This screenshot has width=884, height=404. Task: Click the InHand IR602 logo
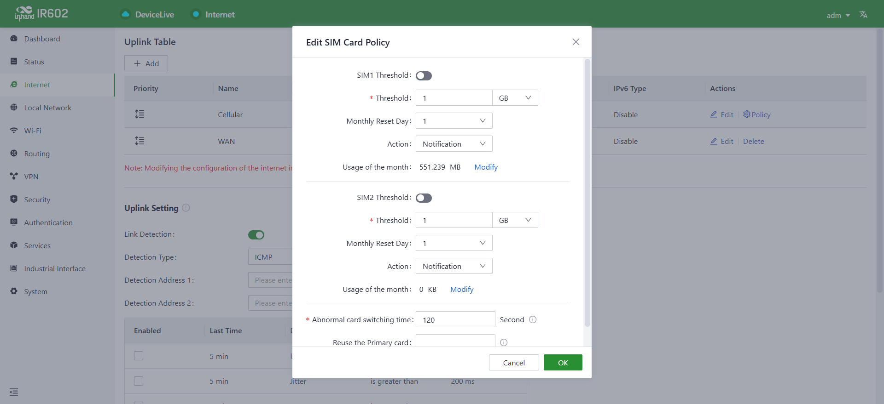coord(41,14)
